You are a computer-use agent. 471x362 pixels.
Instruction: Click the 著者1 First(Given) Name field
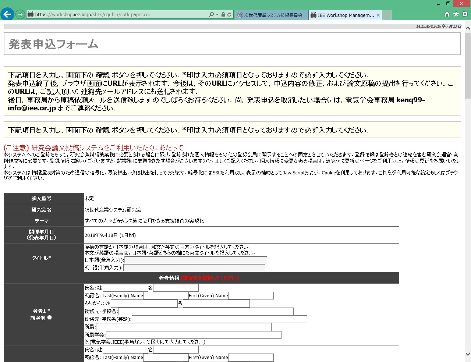click(251, 296)
